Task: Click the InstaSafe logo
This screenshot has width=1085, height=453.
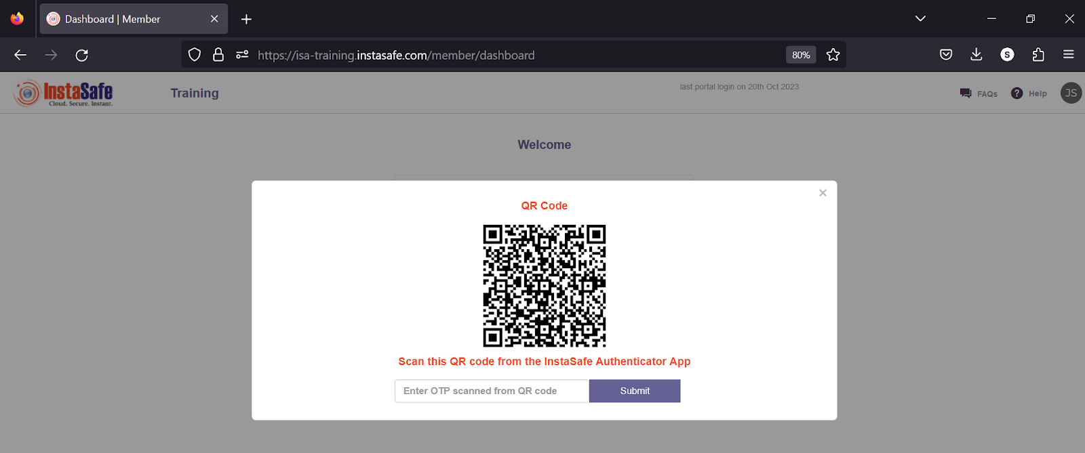Action: 63,93
